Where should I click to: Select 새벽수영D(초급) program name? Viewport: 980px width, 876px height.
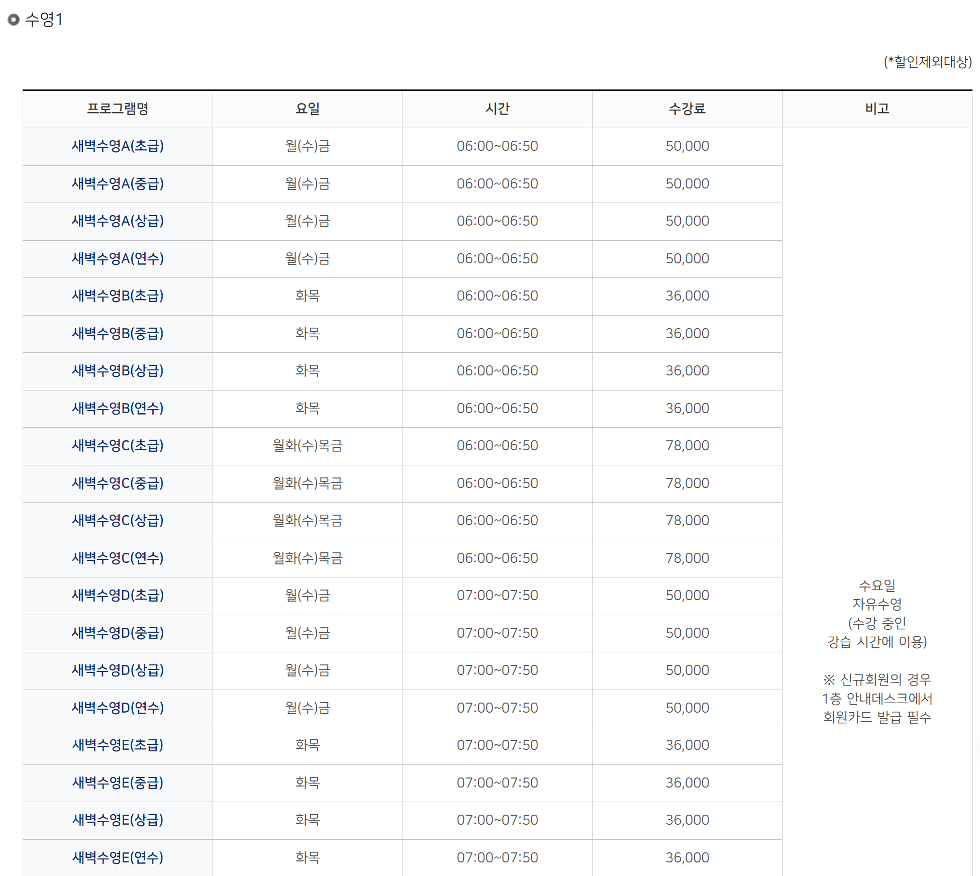117,596
